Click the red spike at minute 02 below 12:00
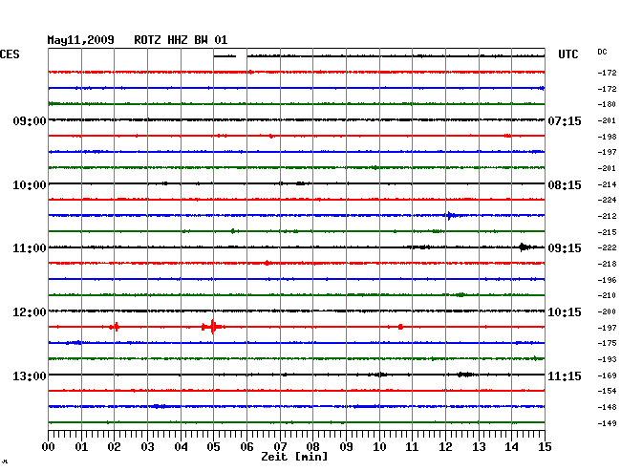The width and height of the screenshot is (621, 472). coord(115,327)
